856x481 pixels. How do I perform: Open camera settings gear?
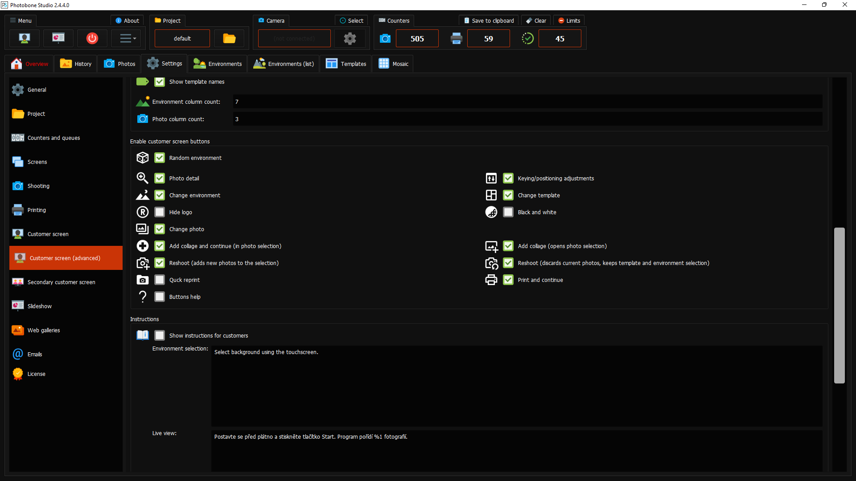point(350,38)
